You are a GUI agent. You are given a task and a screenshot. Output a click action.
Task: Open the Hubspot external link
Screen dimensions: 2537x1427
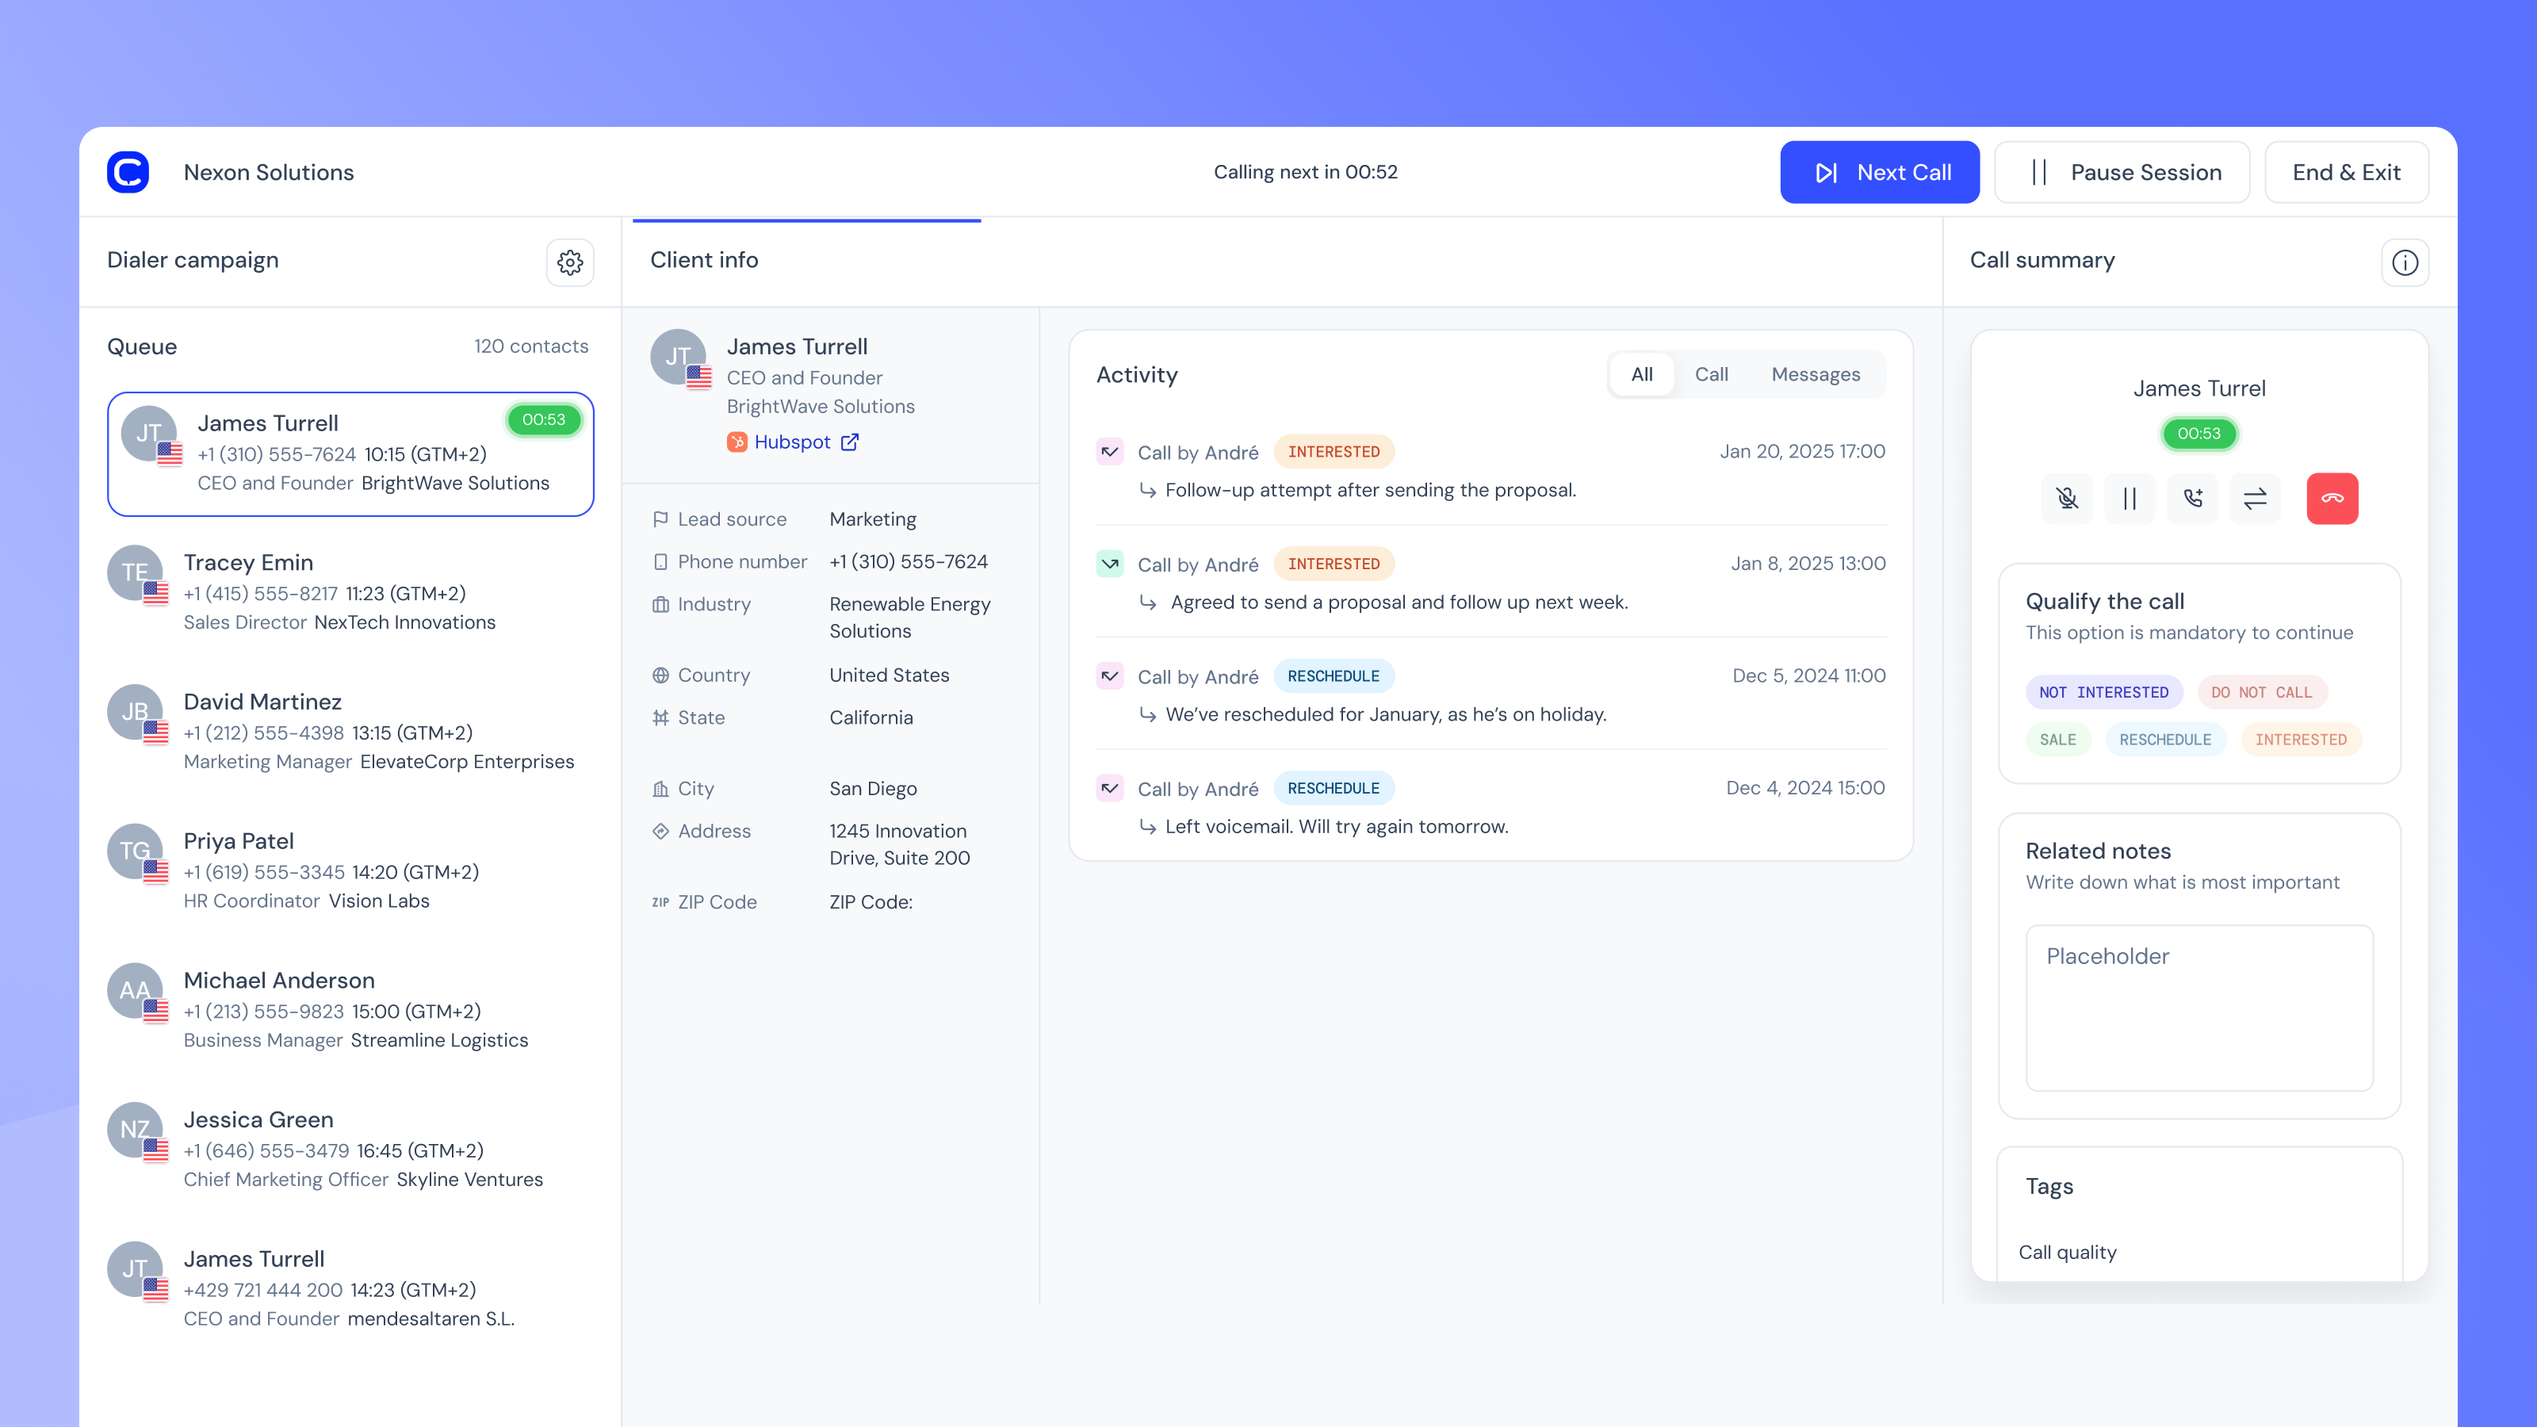coord(849,442)
